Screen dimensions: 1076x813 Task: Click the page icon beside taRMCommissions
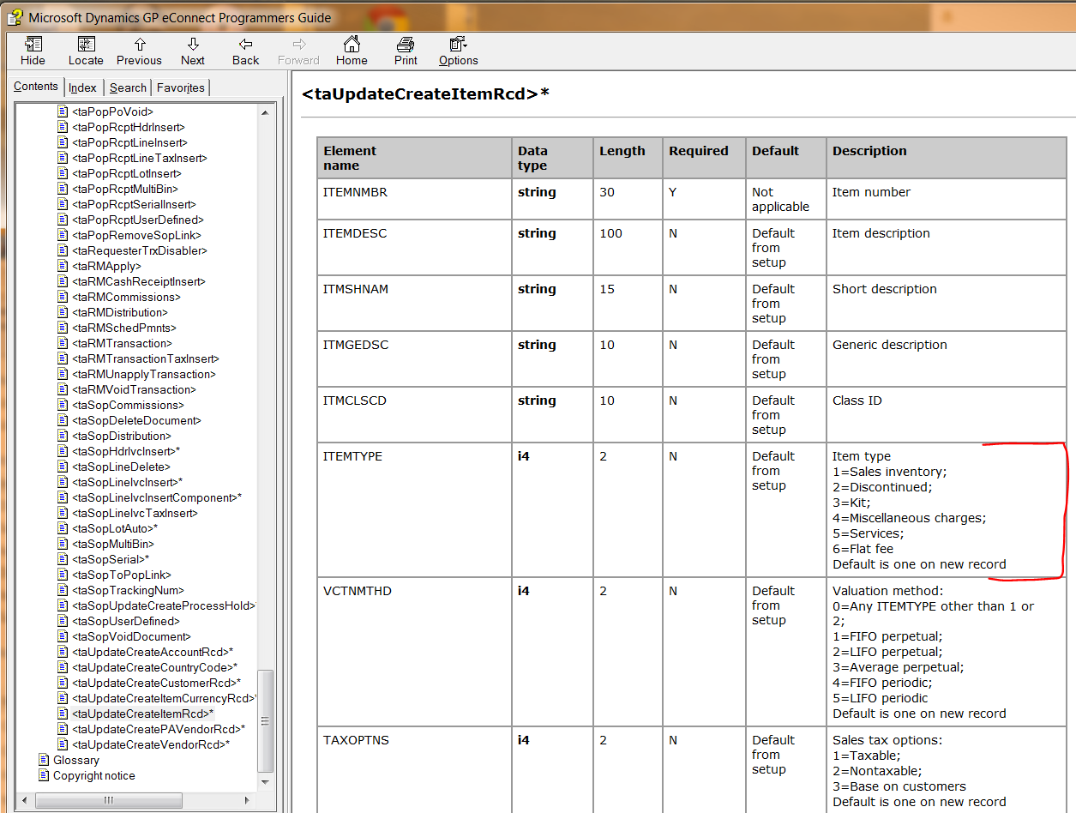coord(62,297)
